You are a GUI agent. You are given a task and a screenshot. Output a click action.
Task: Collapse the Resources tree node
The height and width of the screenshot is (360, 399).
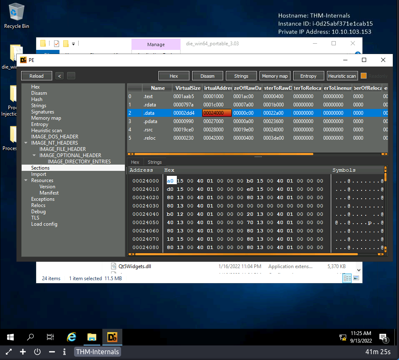click(26, 180)
